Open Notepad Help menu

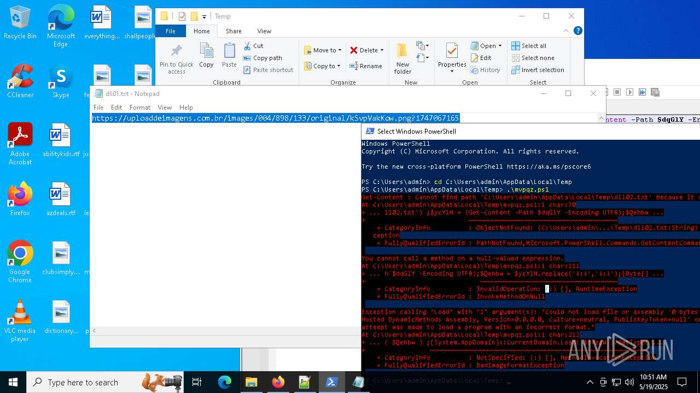(x=186, y=108)
